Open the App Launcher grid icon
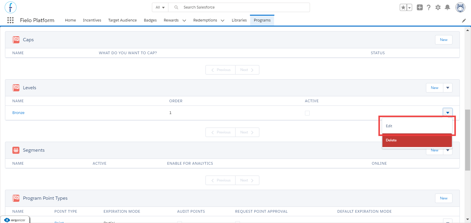Screen dimensions: 471x223 [x=11, y=20]
